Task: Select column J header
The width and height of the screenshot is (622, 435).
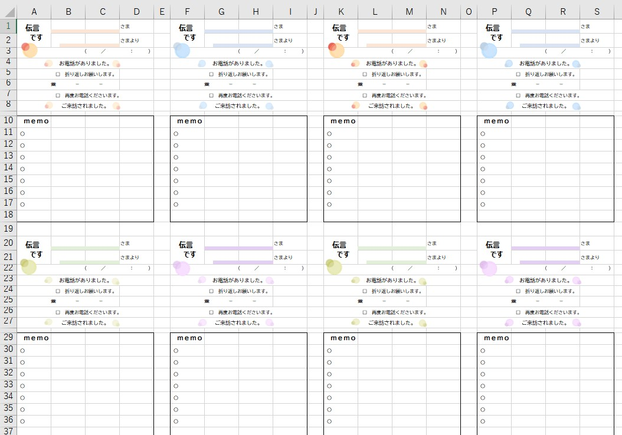Action: pyautogui.click(x=315, y=12)
